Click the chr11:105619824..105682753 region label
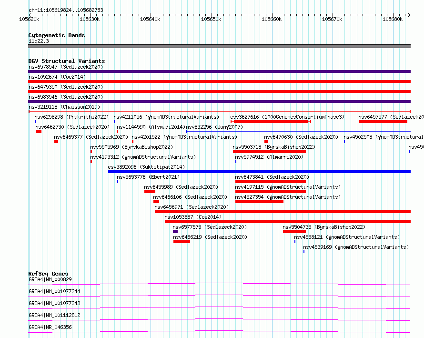Screen dimensions: 424x338 coord(66,10)
